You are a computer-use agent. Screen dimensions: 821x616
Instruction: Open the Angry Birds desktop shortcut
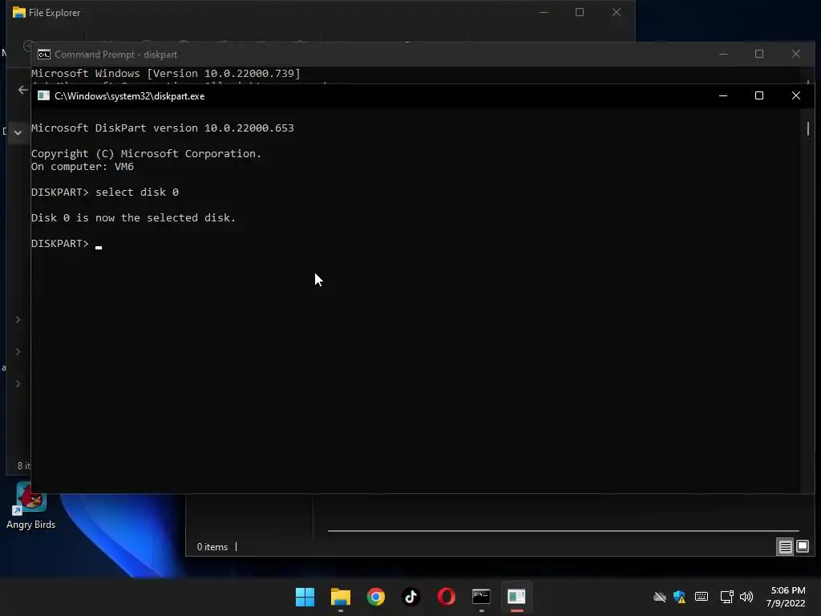(31, 506)
